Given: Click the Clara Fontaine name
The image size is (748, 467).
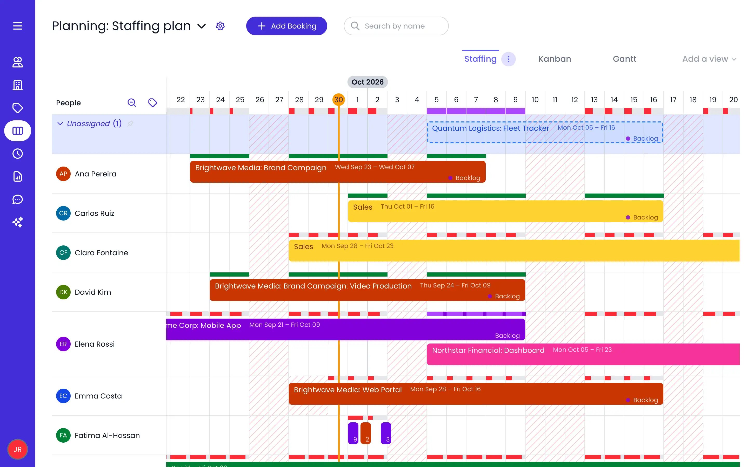Looking at the screenshot, I should (101, 253).
